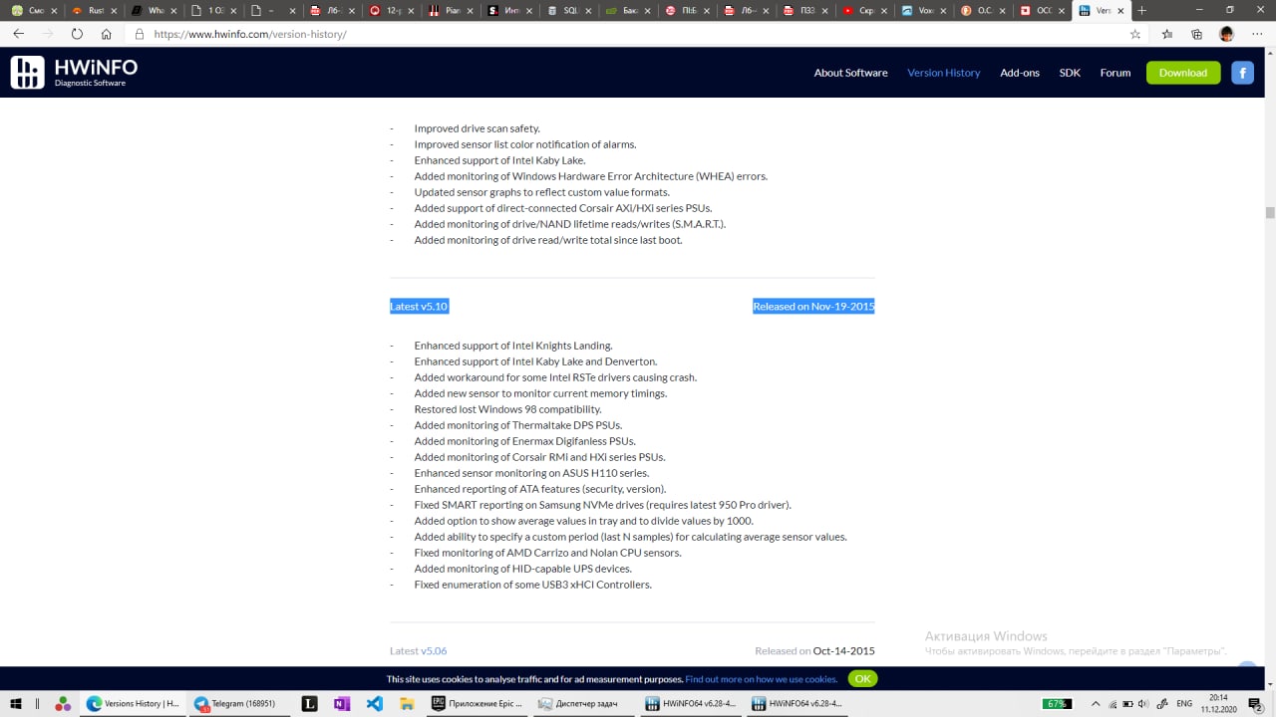
Task: Open Telegram window from the taskbar
Action: click(x=238, y=703)
